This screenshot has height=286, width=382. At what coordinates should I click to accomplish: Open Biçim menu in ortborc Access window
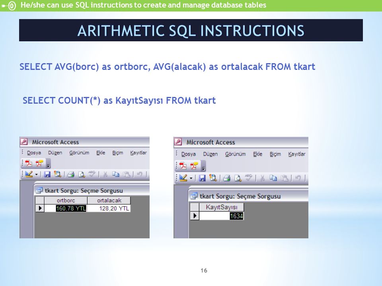tap(118, 153)
